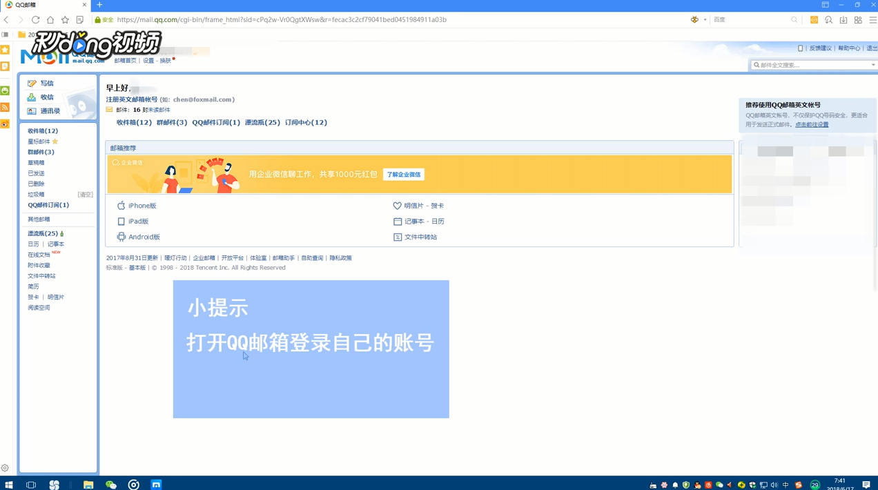878x490 pixels.
Task: Click the browser back arrow
Action: [7, 20]
